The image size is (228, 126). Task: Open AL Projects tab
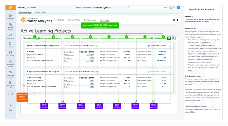(105, 20)
